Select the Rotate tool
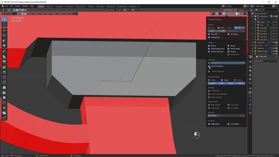This screenshot has width=279, height=157. point(4,35)
